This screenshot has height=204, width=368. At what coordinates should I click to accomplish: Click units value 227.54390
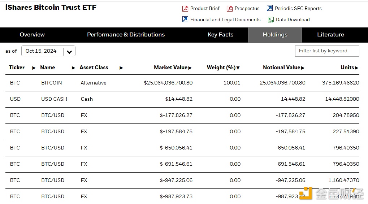[346, 131]
